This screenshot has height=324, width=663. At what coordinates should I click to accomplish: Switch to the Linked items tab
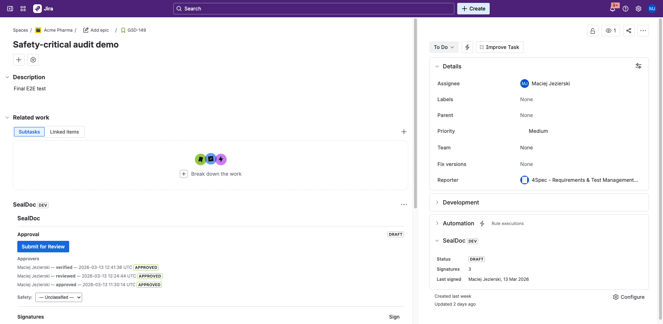pos(64,131)
